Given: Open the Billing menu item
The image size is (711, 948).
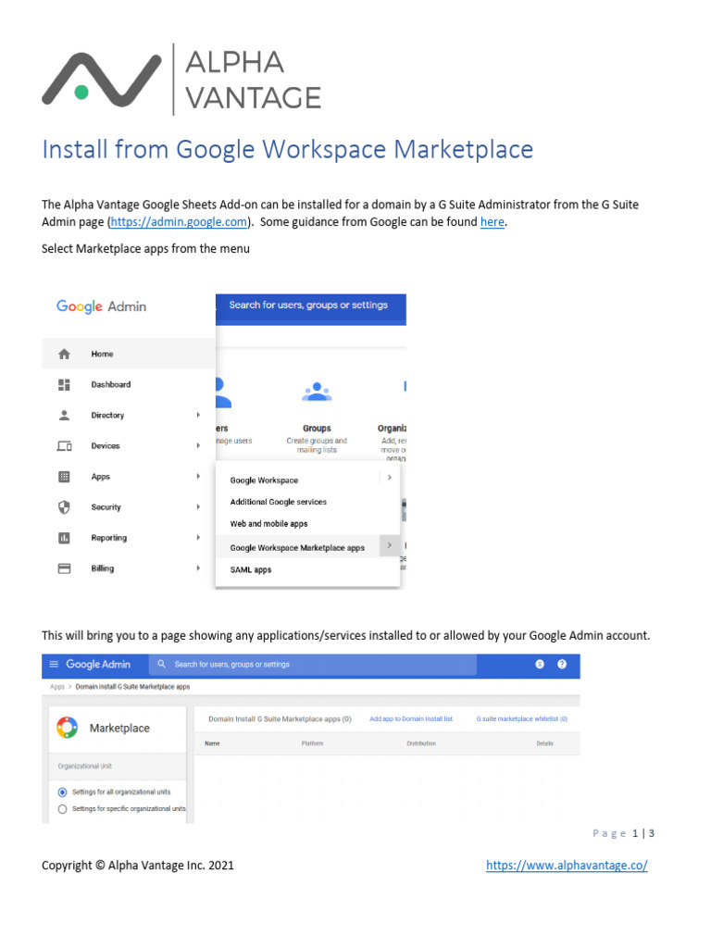Looking at the screenshot, I should point(128,568).
